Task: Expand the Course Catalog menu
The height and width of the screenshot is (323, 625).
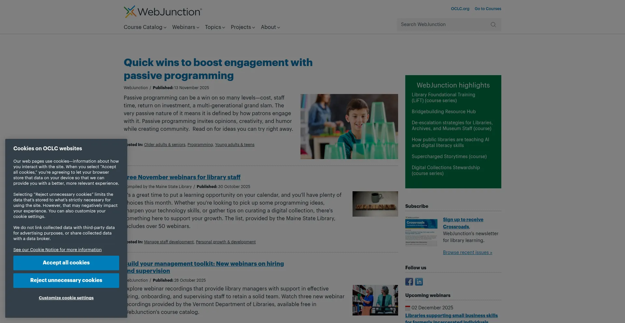Action: click(145, 27)
